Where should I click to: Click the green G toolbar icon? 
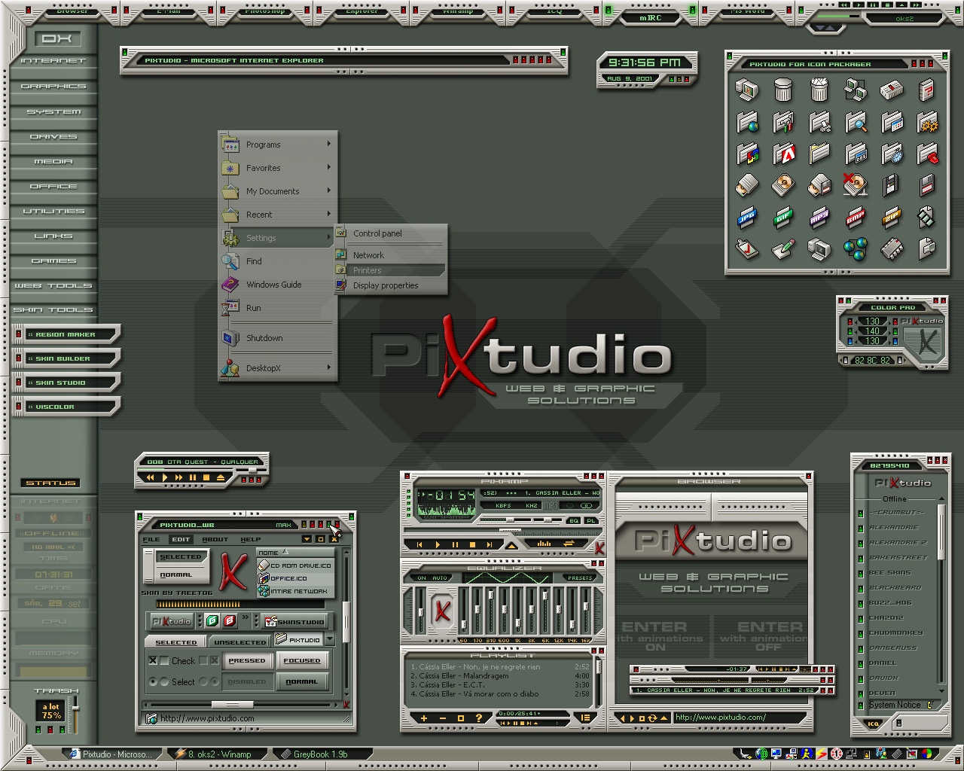(212, 621)
